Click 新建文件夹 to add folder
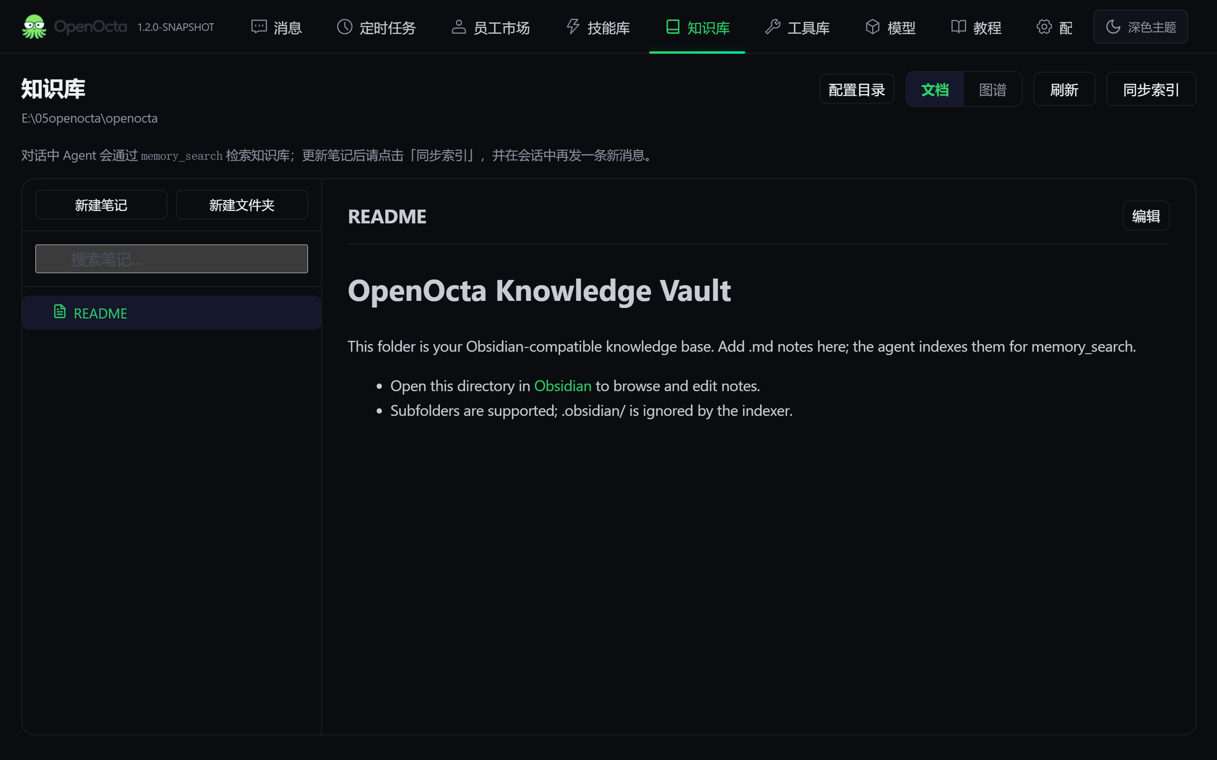The image size is (1217, 760). pyautogui.click(x=242, y=204)
